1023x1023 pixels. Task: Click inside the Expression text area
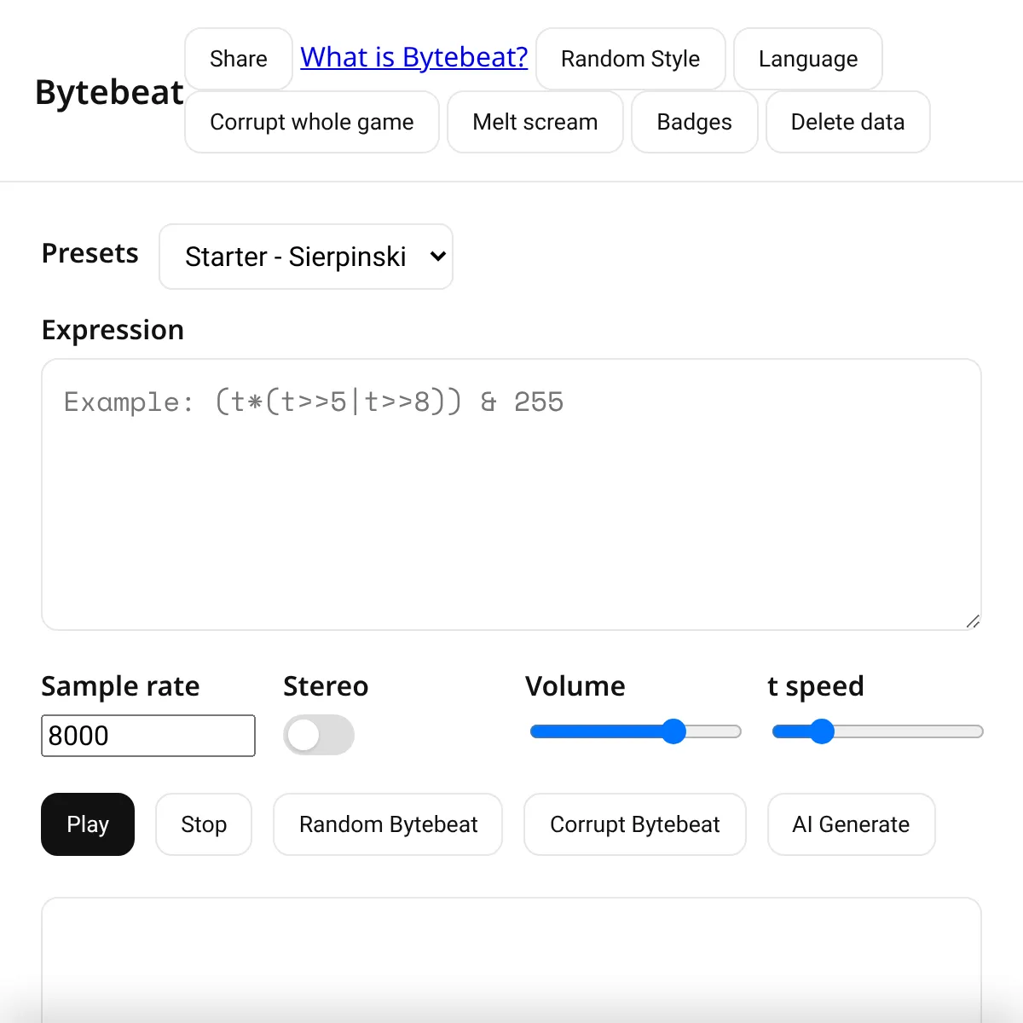511,494
